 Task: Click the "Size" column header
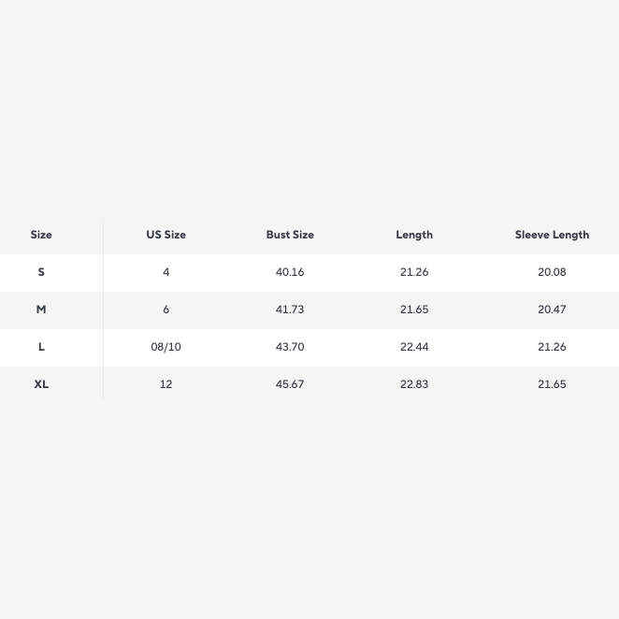[x=41, y=235]
